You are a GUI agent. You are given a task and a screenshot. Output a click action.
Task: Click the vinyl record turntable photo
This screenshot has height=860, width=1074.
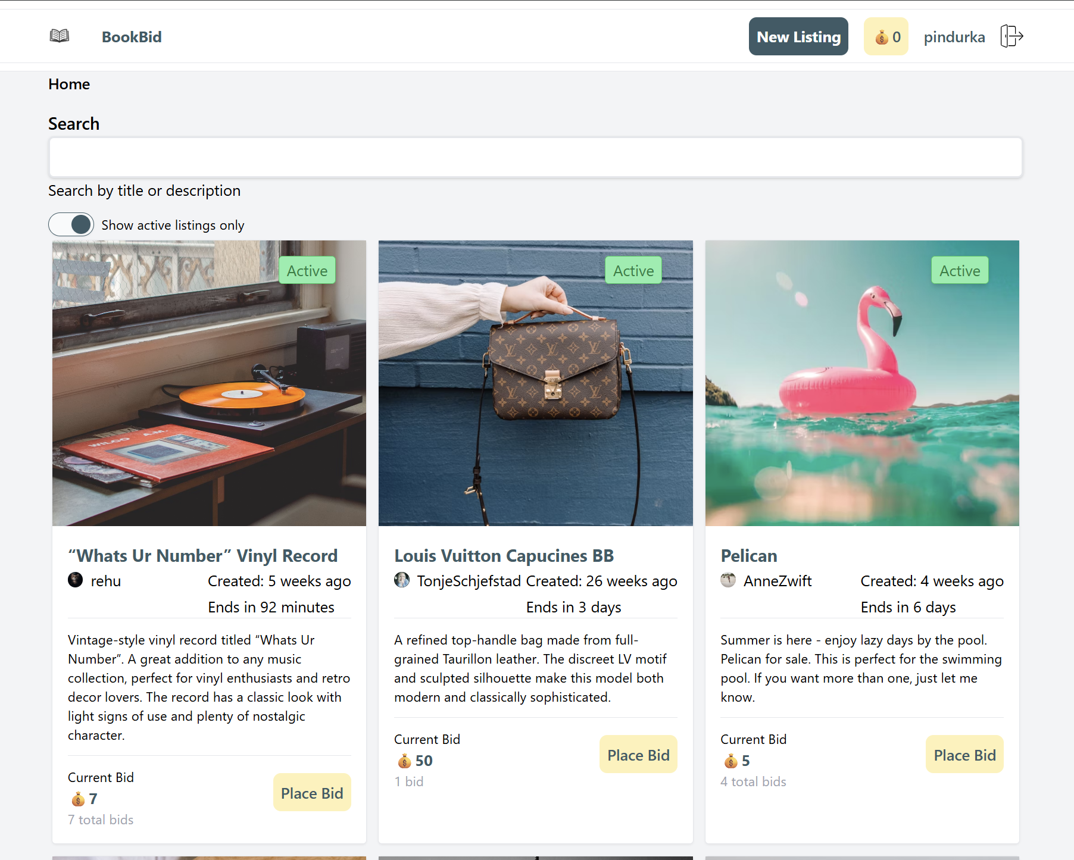click(x=209, y=383)
